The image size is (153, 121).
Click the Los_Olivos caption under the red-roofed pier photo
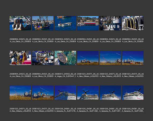pyautogui.click(x=88, y=40)
